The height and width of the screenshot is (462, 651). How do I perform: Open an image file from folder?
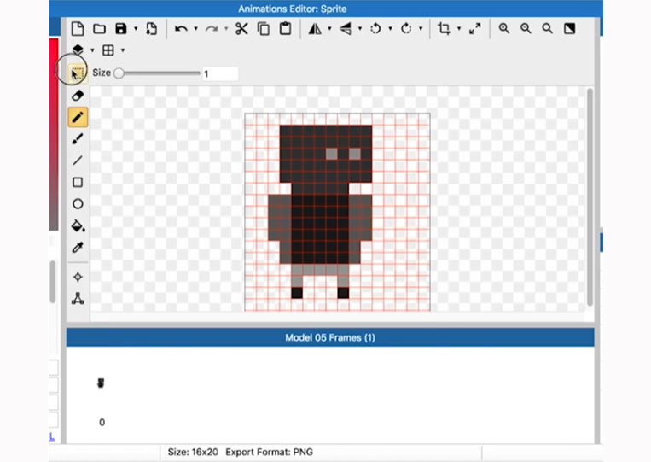pos(99,29)
